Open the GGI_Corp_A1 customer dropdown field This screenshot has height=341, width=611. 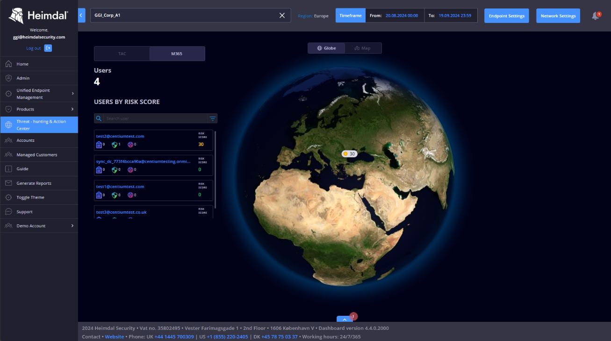(x=190, y=15)
